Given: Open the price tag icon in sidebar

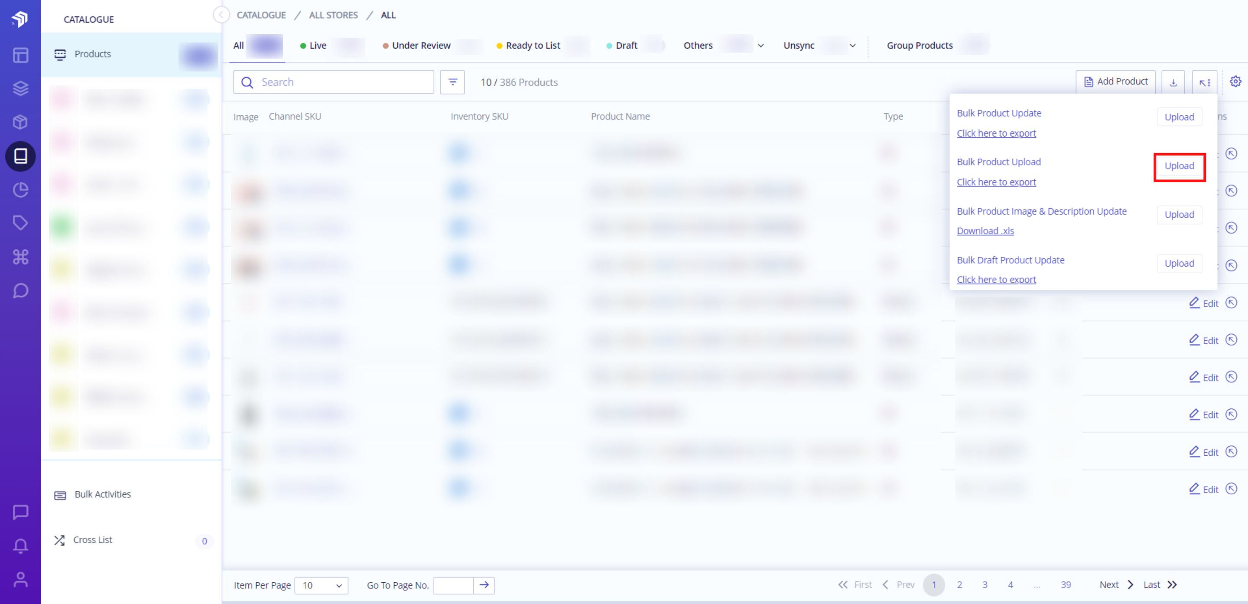Looking at the screenshot, I should (x=20, y=223).
